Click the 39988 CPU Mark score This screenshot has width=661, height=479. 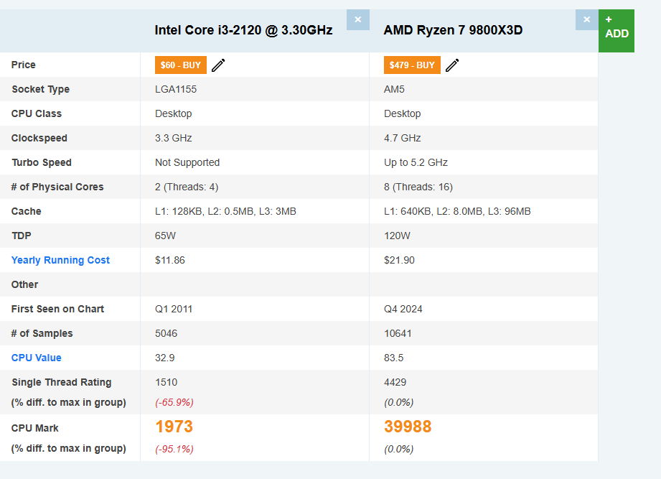408,427
